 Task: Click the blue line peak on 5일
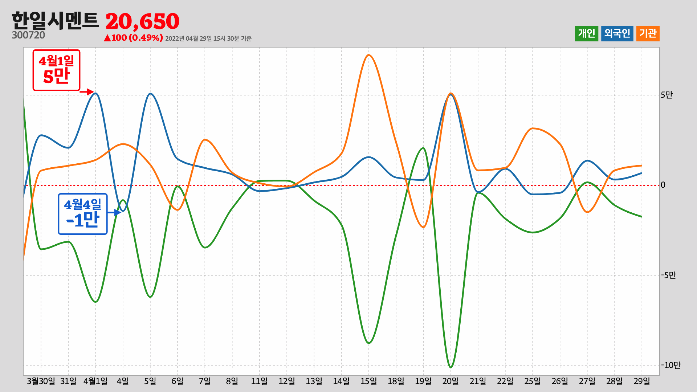point(150,94)
